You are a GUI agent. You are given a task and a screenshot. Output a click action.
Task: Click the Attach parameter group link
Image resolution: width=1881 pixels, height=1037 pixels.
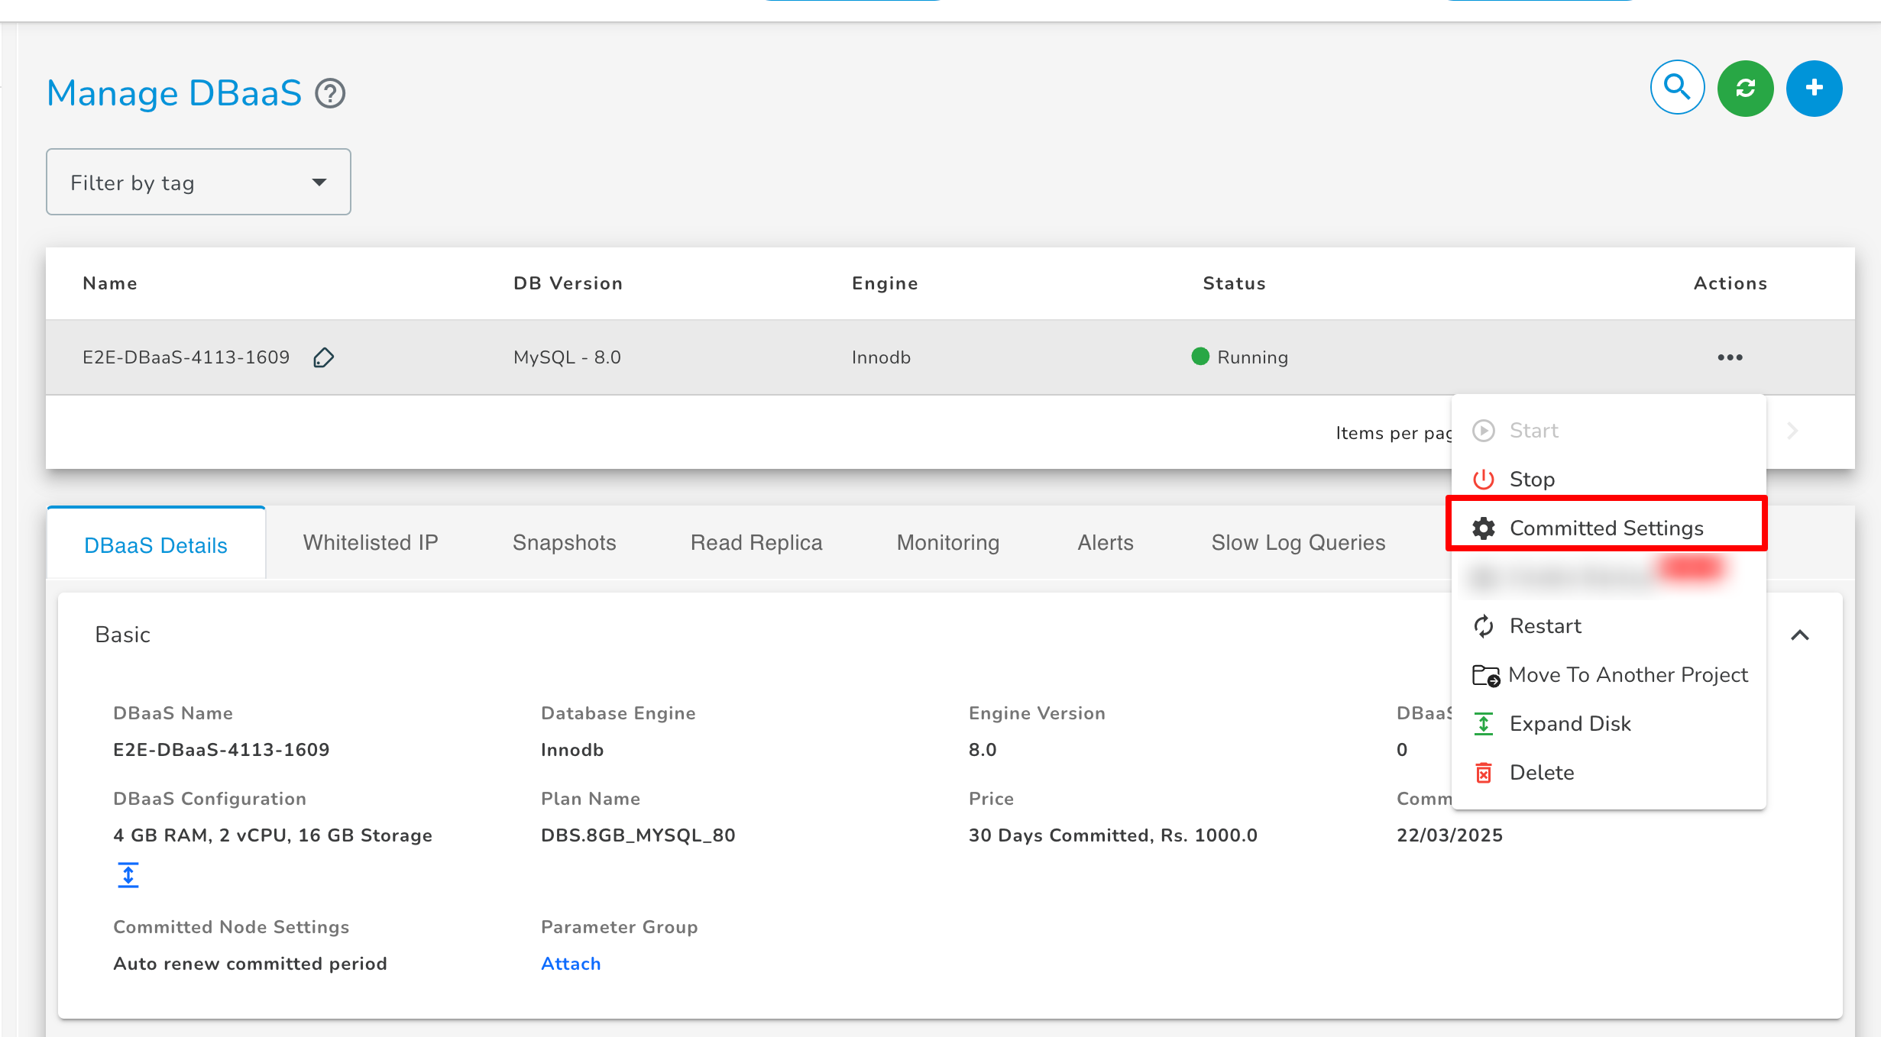click(x=571, y=964)
